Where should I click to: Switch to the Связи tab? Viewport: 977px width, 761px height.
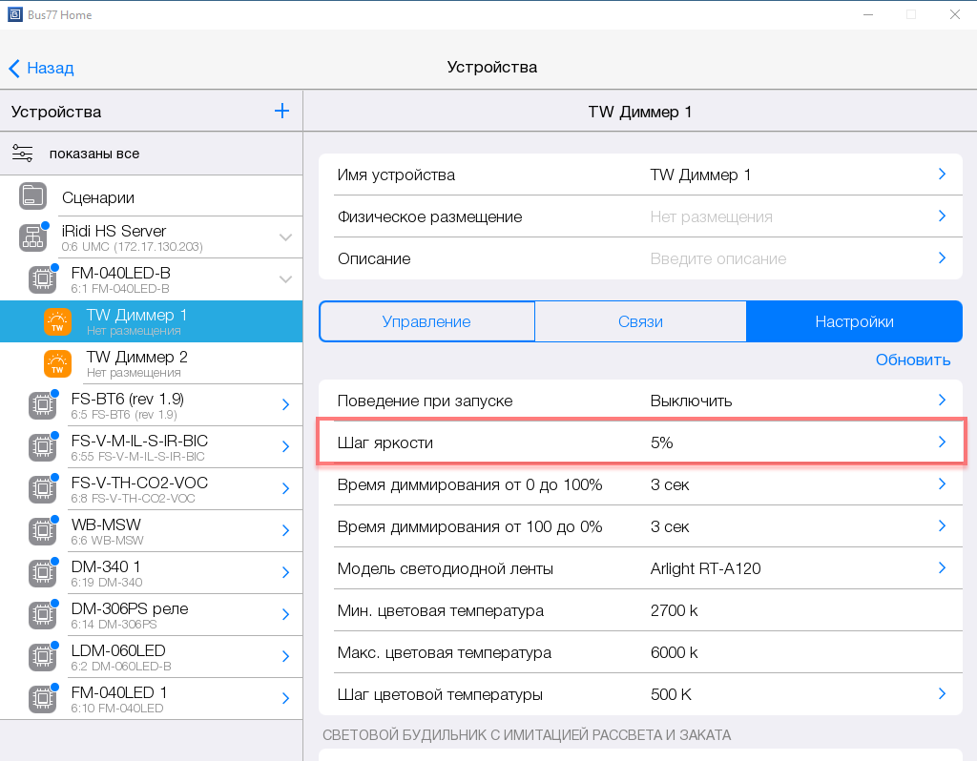(640, 321)
